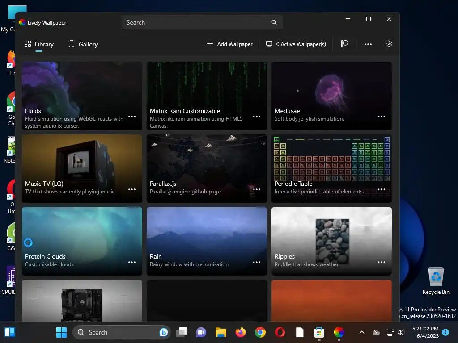Launch Firefox from taskbar
The height and width of the screenshot is (343, 458).
(240, 332)
